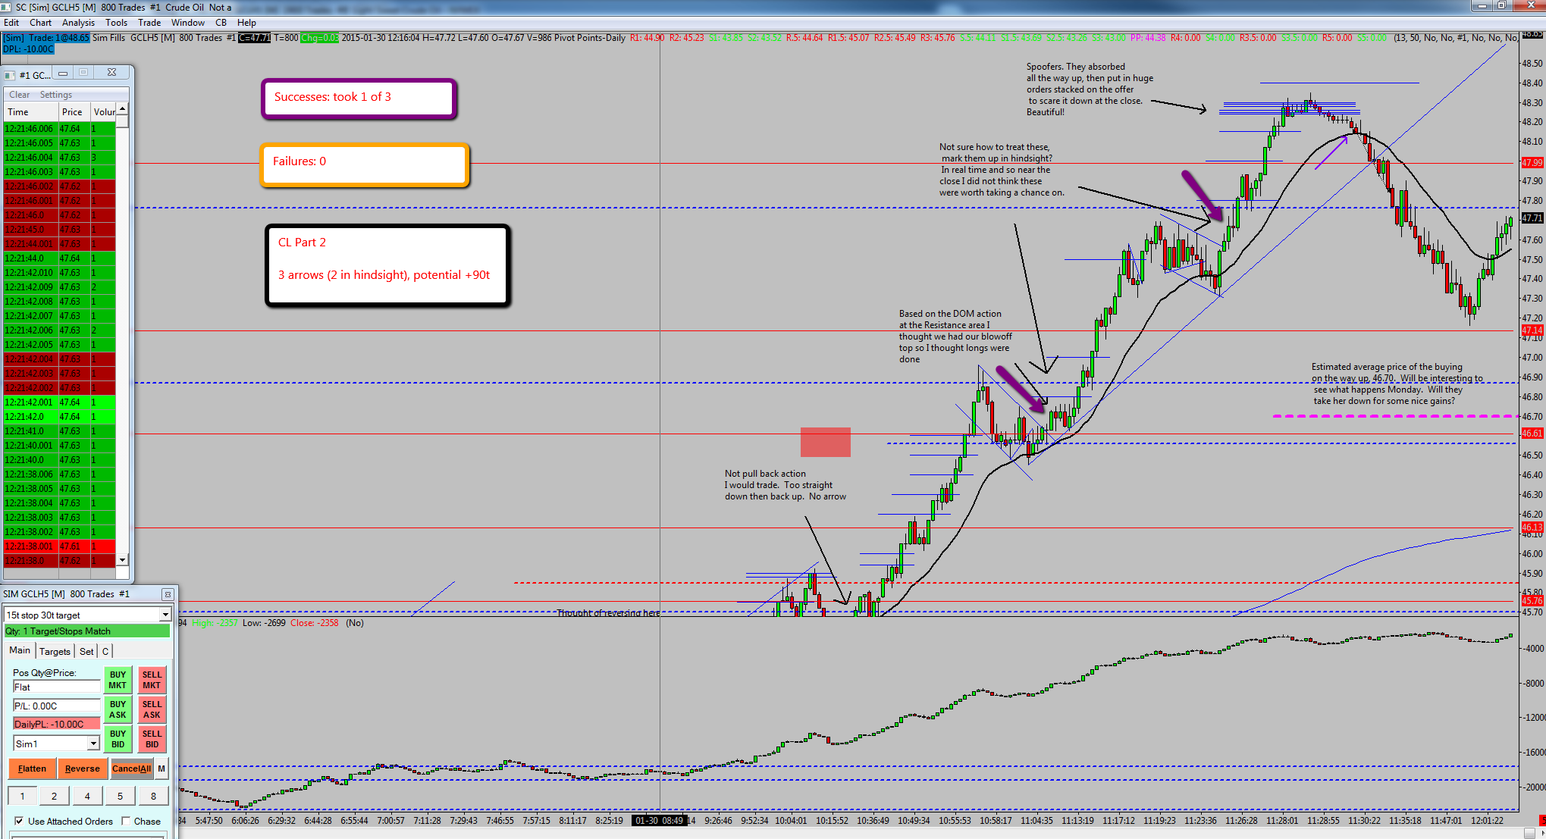Open the Edit menu
Viewport: 1546px width, 839px height.
[x=11, y=23]
